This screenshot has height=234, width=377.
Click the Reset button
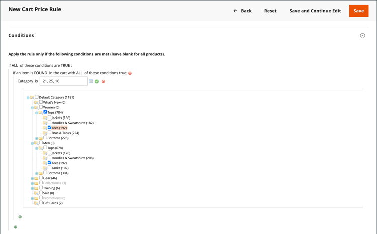(270, 11)
